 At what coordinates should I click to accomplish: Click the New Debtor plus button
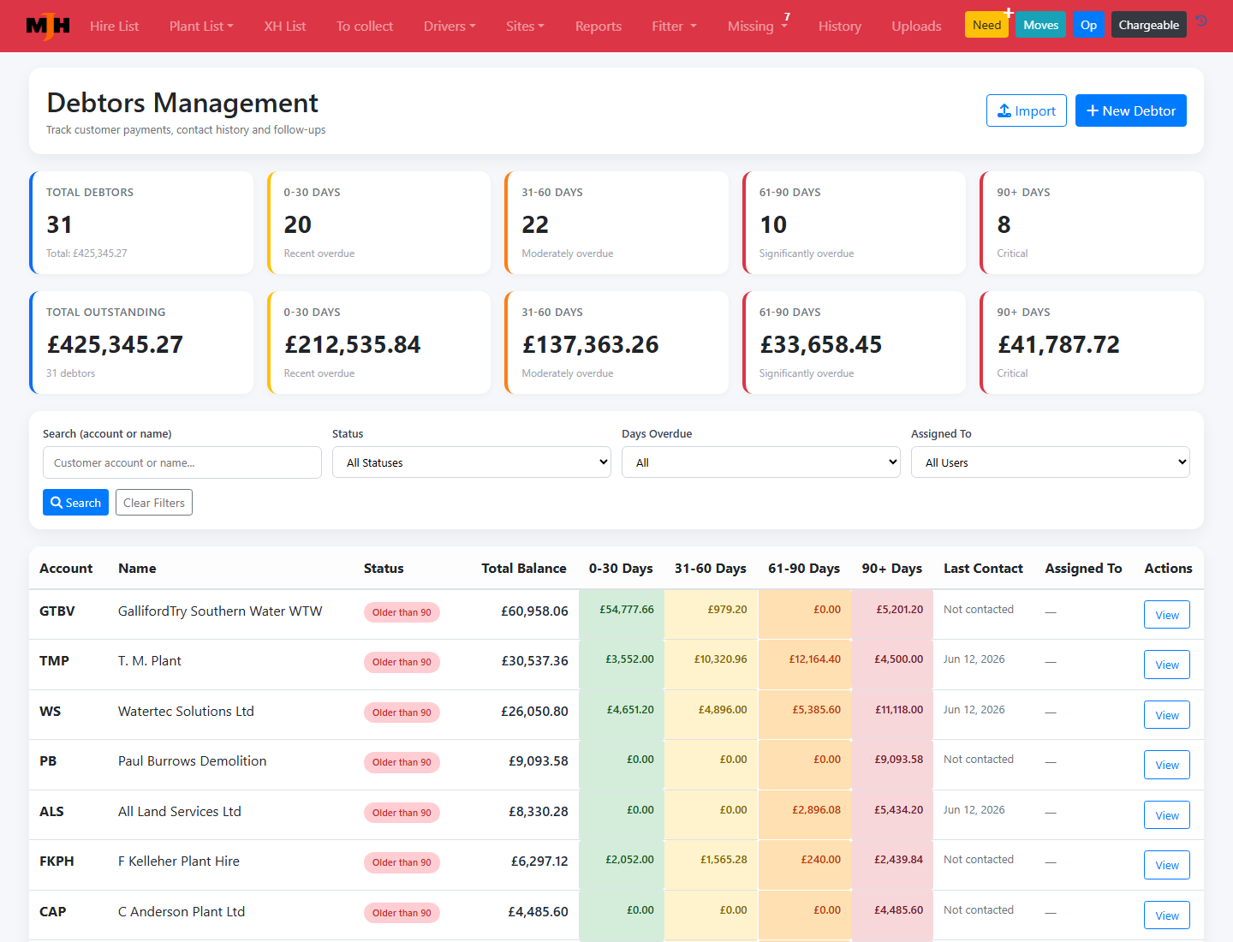click(x=1130, y=110)
